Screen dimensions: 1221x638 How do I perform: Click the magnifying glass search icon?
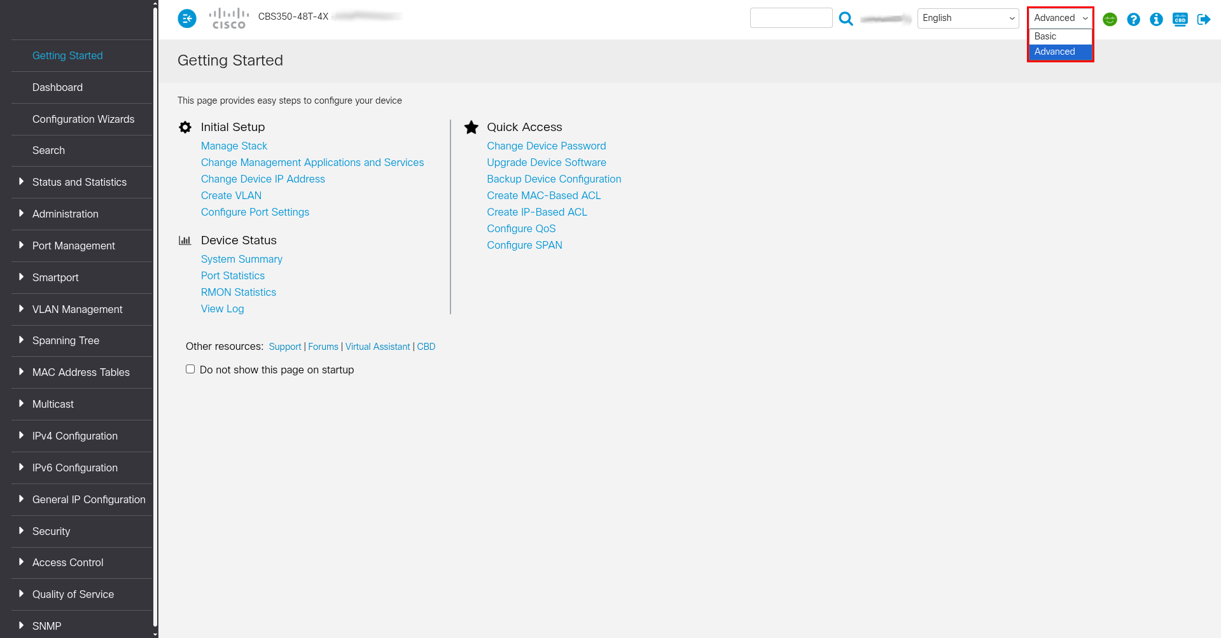point(846,19)
